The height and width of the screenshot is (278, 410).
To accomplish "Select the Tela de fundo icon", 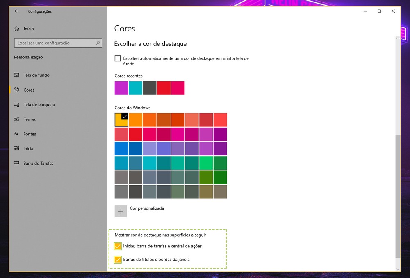I will click(x=17, y=75).
